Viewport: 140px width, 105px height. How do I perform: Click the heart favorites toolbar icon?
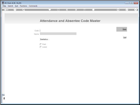click(x=50, y=10)
